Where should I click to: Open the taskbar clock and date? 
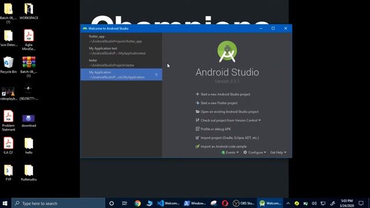point(347,203)
